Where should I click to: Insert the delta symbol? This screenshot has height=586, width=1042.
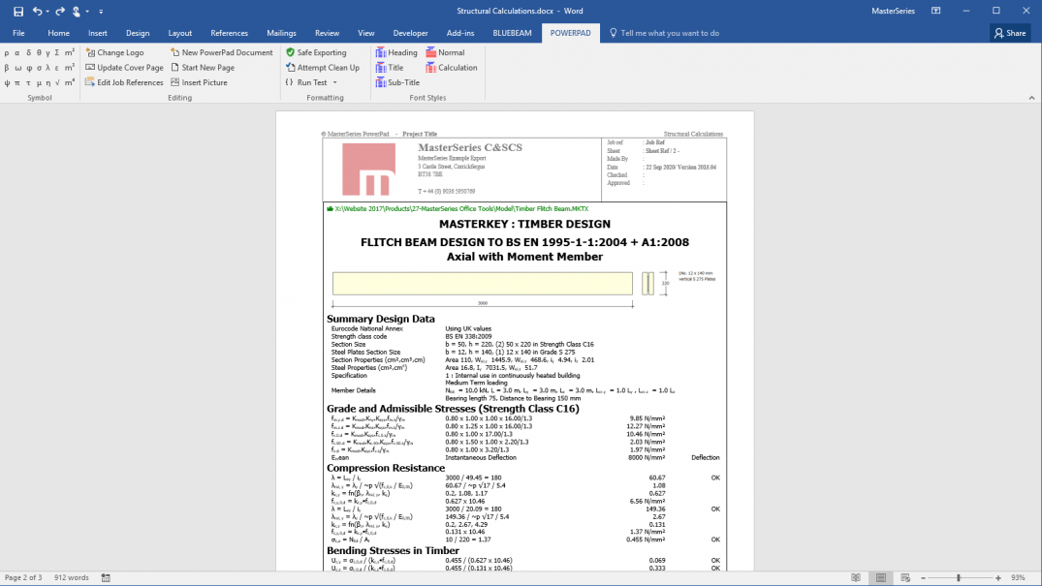(x=28, y=52)
